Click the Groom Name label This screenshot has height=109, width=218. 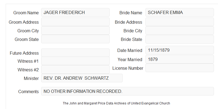(x=26, y=13)
